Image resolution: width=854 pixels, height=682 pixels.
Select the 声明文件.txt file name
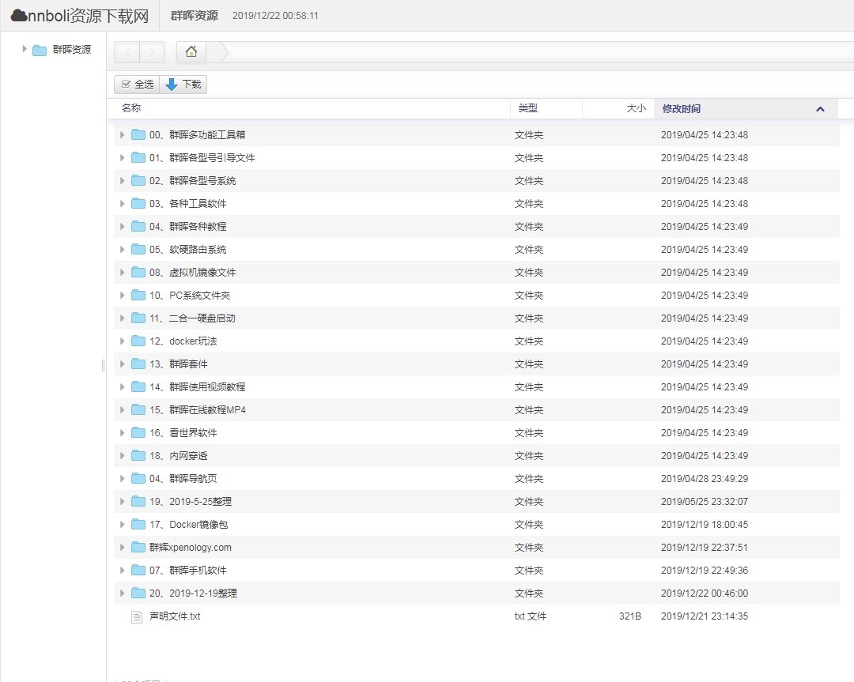tap(175, 616)
